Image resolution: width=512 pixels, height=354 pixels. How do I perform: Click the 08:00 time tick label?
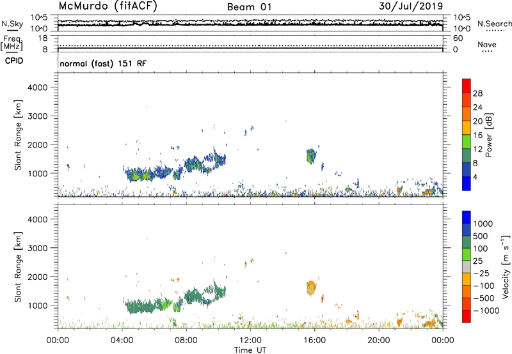click(x=186, y=341)
